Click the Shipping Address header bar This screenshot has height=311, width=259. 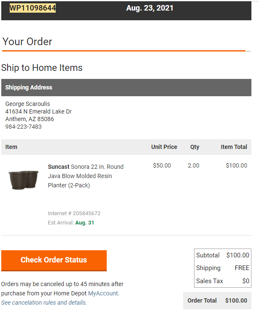tap(126, 87)
